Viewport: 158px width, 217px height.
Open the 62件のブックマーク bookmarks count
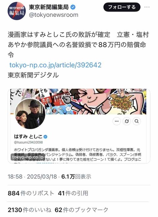81,210
